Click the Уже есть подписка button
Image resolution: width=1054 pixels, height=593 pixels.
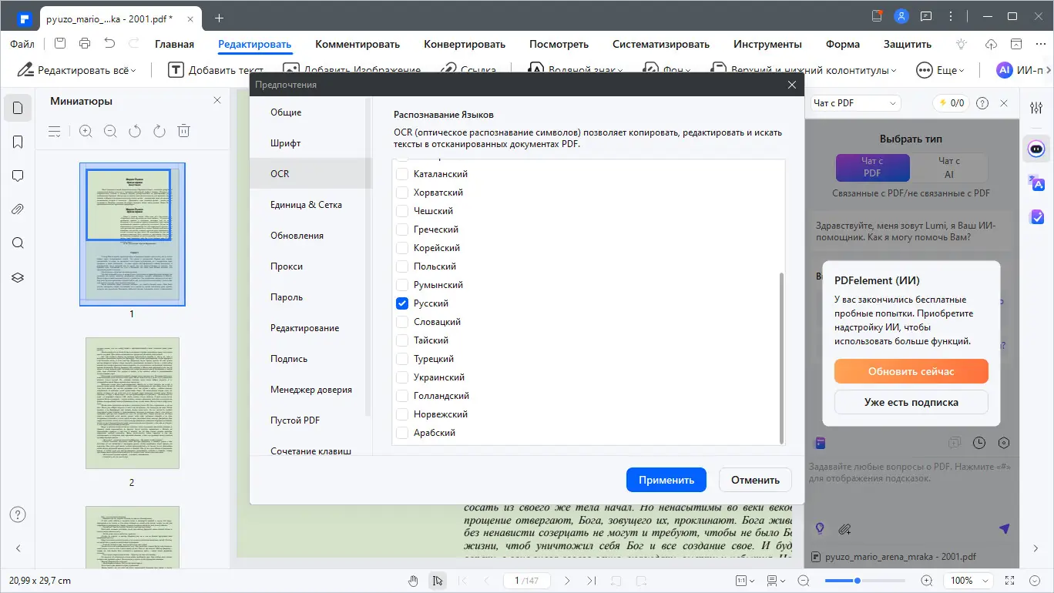(x=911, y=402)
